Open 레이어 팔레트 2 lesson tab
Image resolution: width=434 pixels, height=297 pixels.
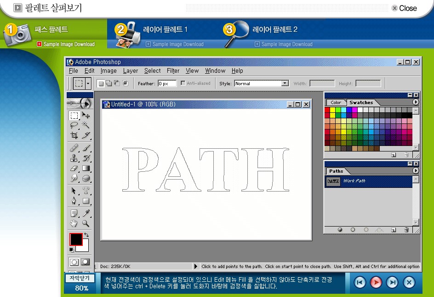pyautogui.click(x=275, y=29)
